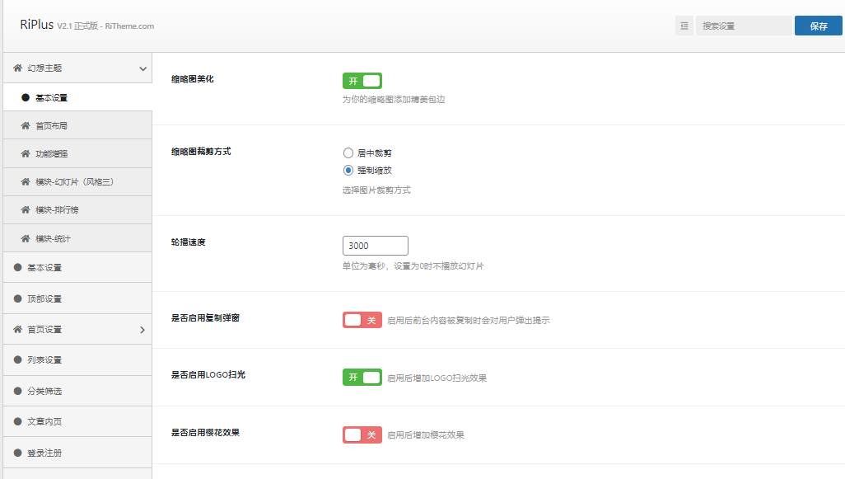Click the circle icon beside 分类筛选
Image resolution: width=845 pixels, height=479 pixels.
pyautogui.click(x=17, y=391)
